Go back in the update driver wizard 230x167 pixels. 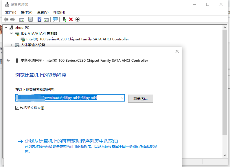(x=8, y=60)
